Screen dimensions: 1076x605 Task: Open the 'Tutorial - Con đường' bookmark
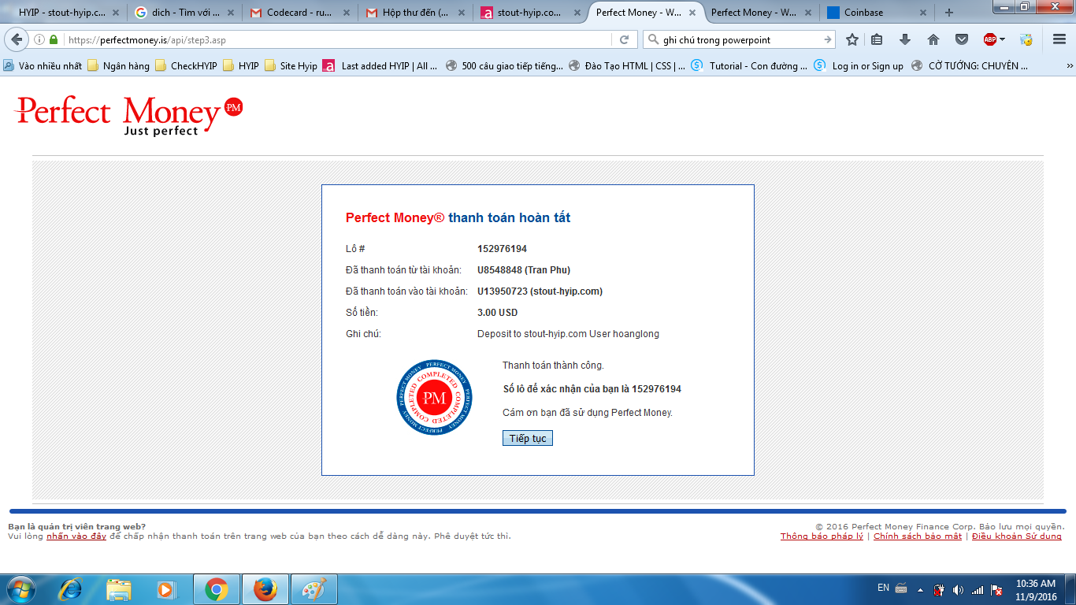(750, 66)
